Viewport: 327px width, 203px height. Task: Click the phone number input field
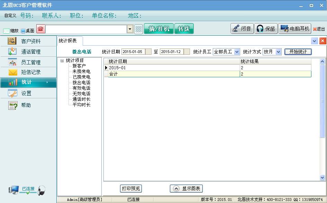click(x=87, y=29)
